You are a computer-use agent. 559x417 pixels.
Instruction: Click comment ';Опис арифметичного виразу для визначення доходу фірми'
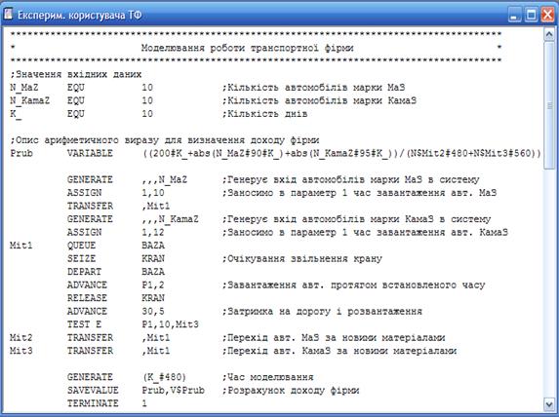point(165,140)
